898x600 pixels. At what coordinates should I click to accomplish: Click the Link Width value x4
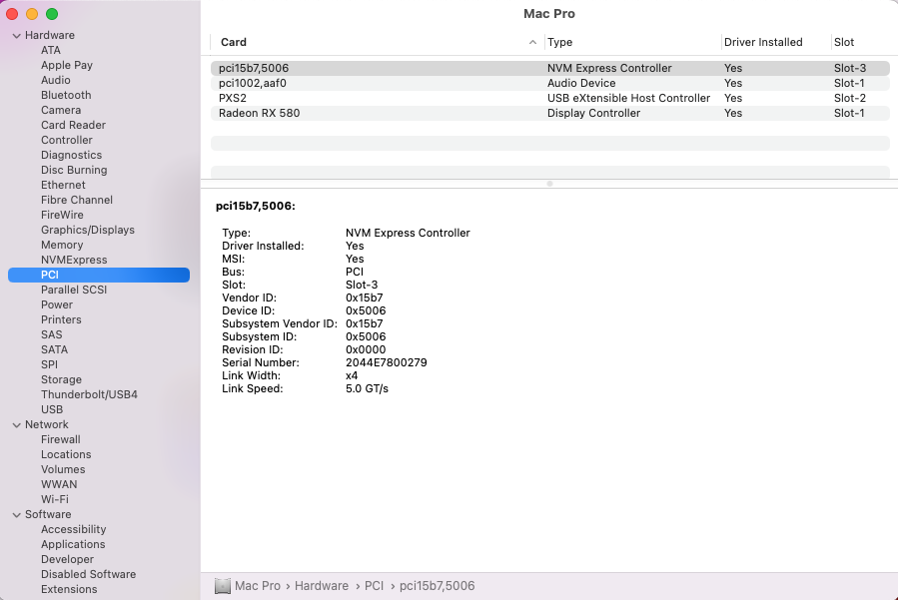[x=352, y=375]
